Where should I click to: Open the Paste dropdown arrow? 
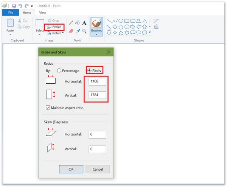point(10,34)
